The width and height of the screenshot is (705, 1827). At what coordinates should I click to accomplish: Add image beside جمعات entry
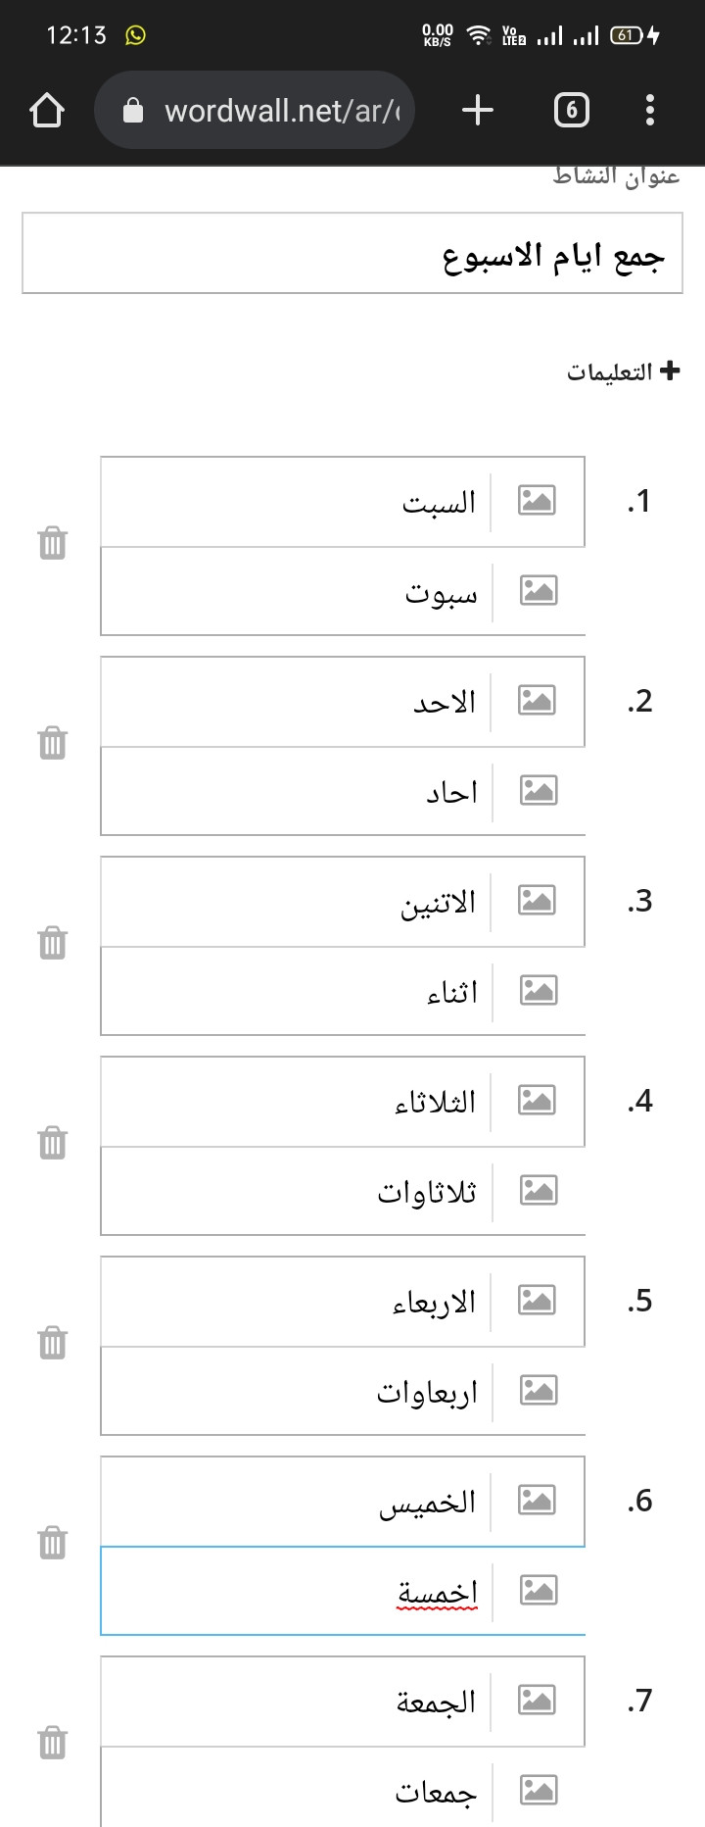538,1791
